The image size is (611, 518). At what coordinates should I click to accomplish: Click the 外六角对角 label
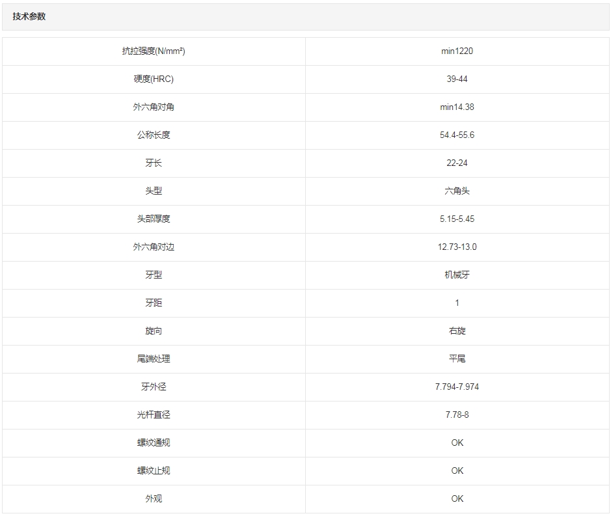tap(154, 107)
